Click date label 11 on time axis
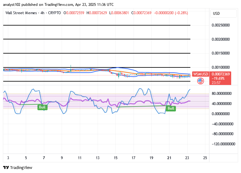Viewport: 241px width, 173px height. click(80, 158)
